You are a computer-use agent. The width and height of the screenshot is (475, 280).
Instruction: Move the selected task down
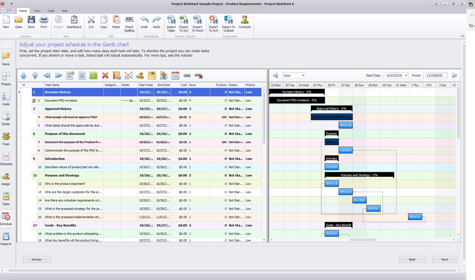click(35, 75)
